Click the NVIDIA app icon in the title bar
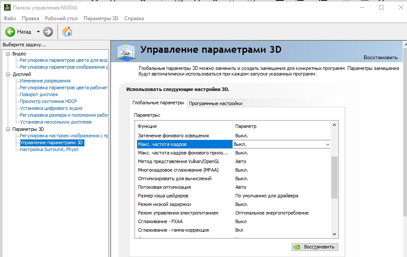 [x=7, y=7]
